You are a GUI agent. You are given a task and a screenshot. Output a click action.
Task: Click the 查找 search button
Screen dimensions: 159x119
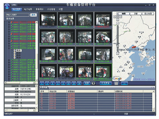(33, 15)
